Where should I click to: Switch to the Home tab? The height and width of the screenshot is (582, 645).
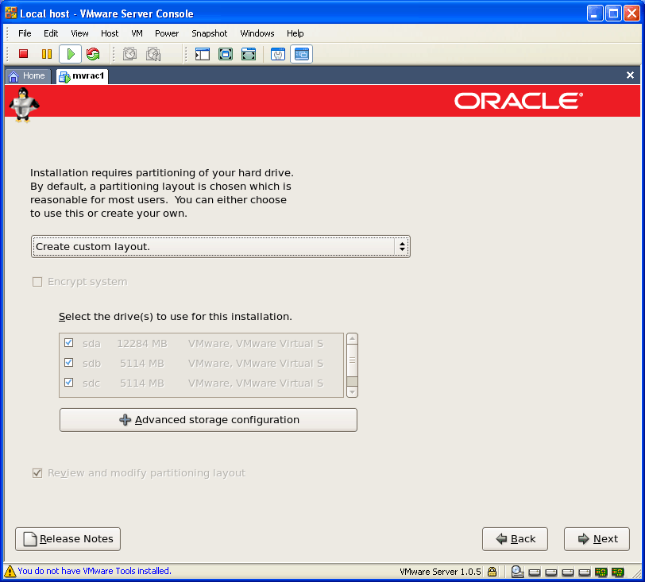click(x=27, y=76)
